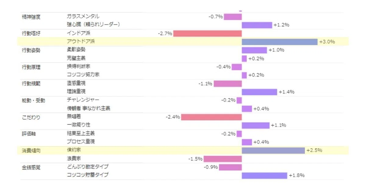Screen dimensions: 366x191
Task: Select the こだわり category label
Action: (x=31, y=117)
